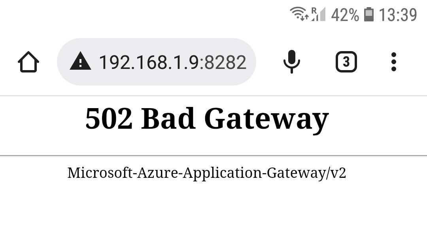
Task: Tap the Microsoft-Azure-Application-Gateway/v2 server text
Action: point(207,173)
